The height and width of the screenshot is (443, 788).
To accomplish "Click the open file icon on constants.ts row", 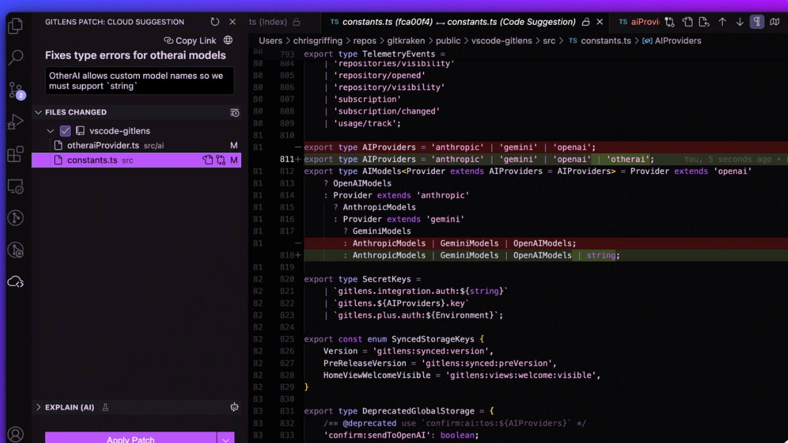I will (x=208, y=160).
